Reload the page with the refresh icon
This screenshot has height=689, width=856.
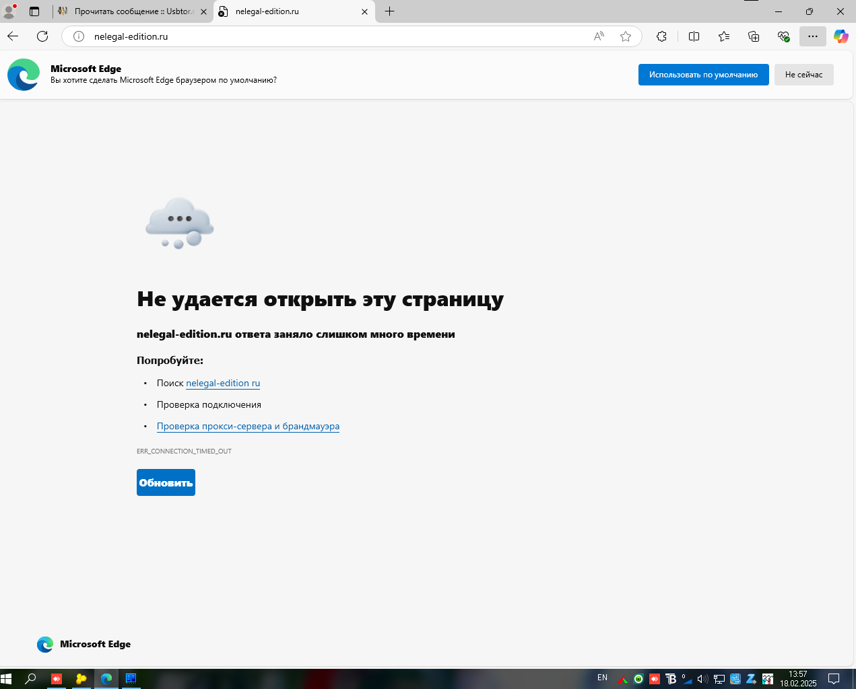coord(42,36)
